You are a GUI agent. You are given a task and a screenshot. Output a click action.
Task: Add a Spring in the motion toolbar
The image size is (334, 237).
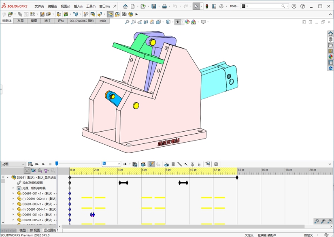coord(173,164)
